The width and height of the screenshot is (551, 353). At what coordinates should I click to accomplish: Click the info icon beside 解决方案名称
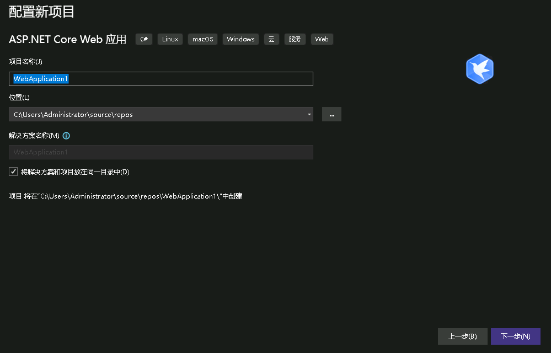tap(66, 136)
